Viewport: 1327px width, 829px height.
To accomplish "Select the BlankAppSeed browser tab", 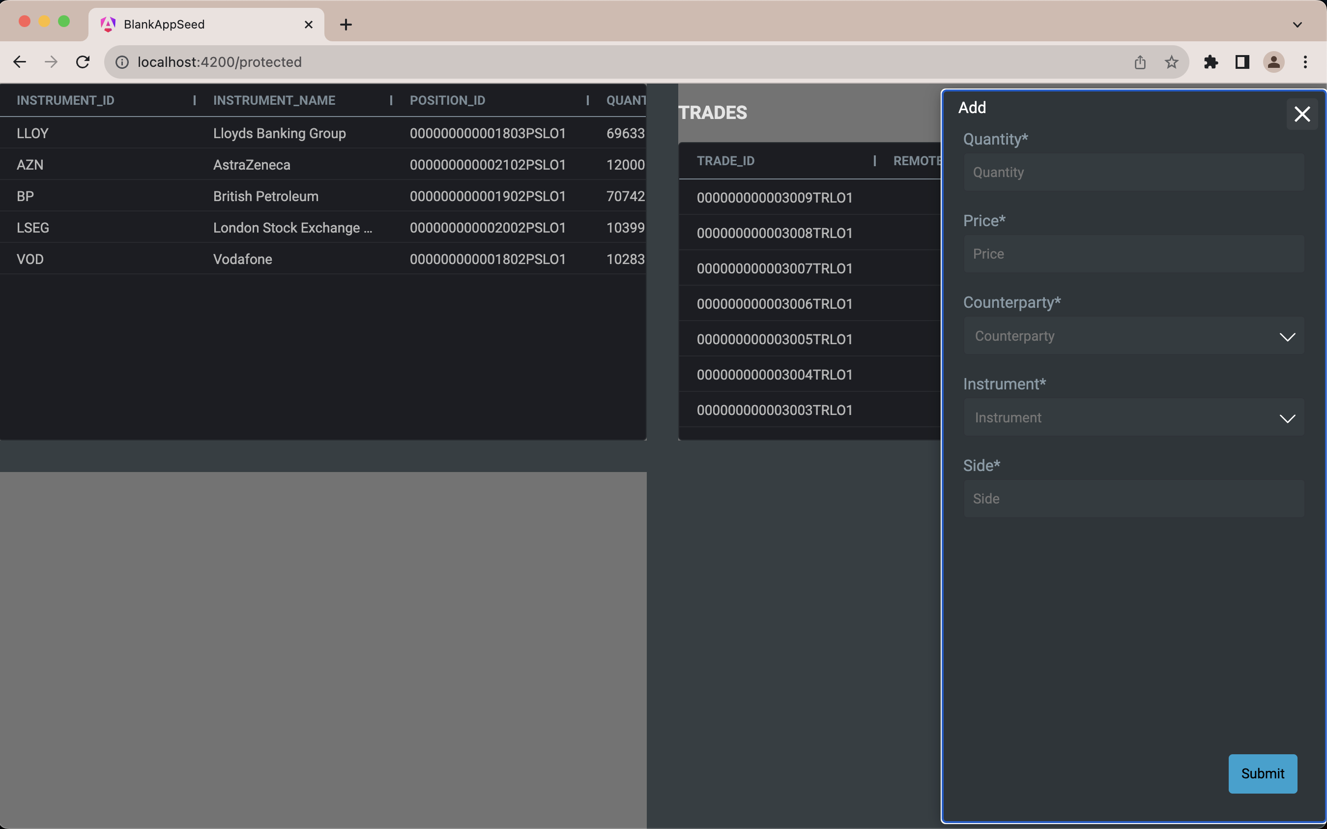I will click(206, 24).
